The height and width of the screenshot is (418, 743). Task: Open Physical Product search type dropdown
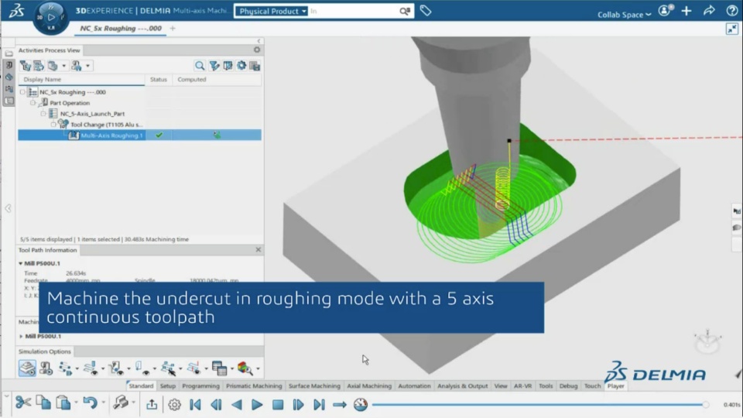click(272, 11)
